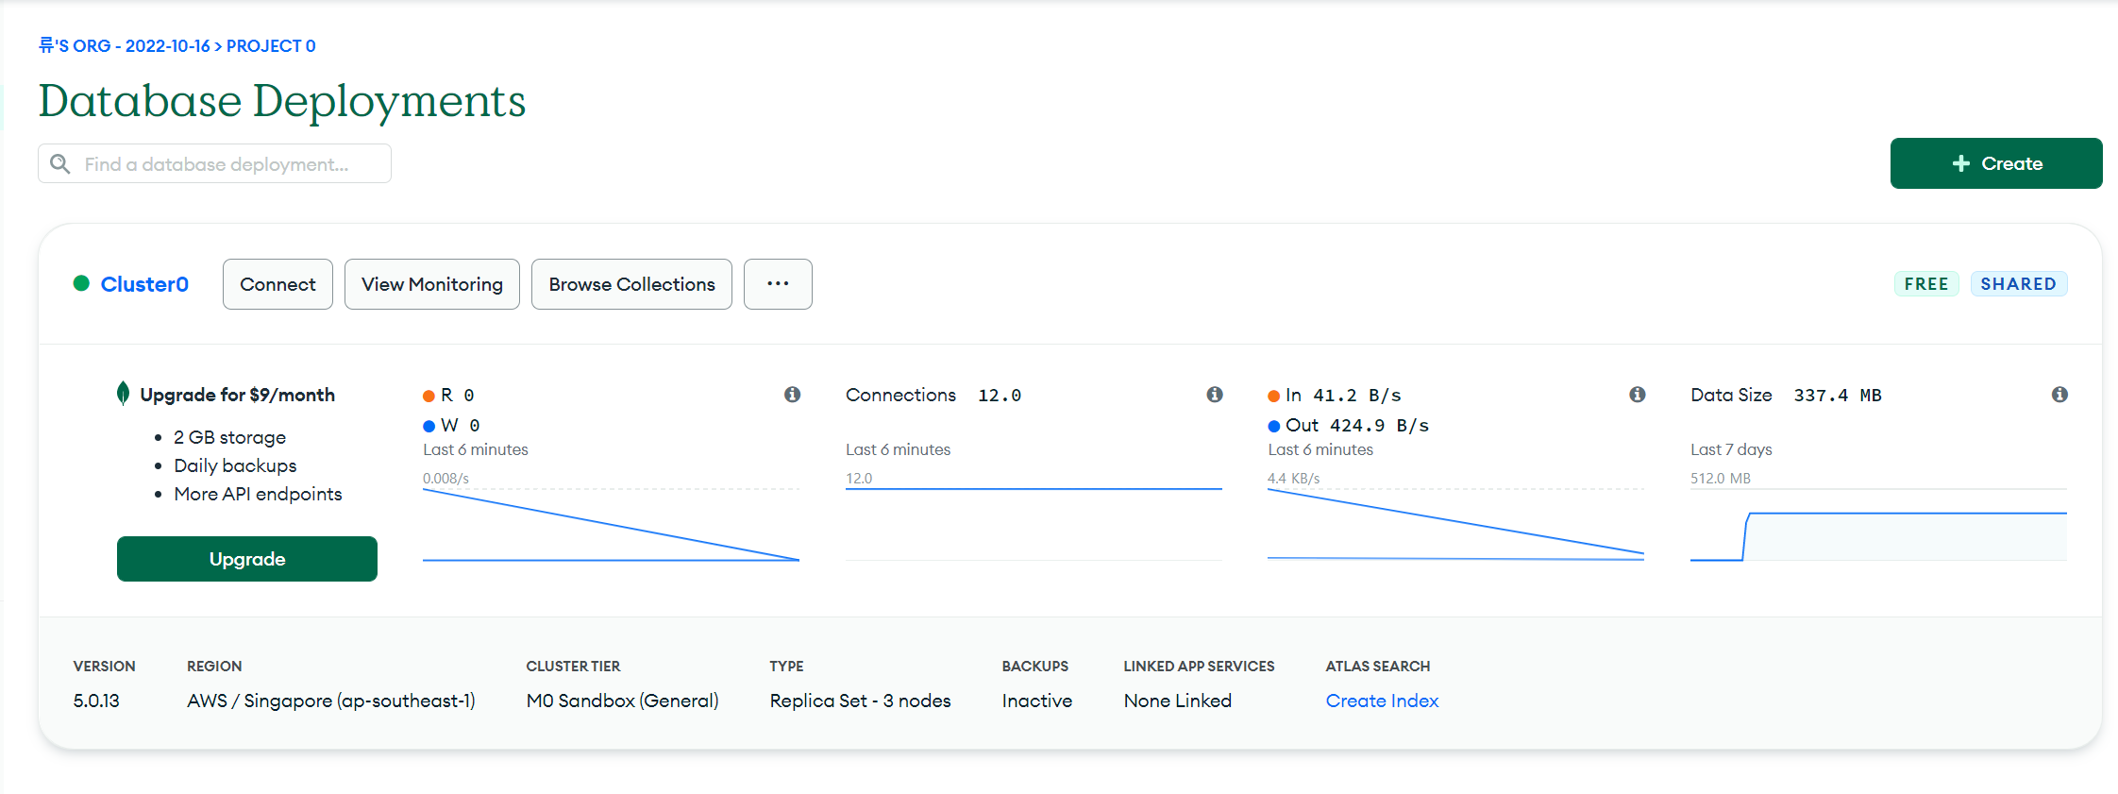
Task: Click the 0.008/s axis label
Action: (x=445, y=478)
